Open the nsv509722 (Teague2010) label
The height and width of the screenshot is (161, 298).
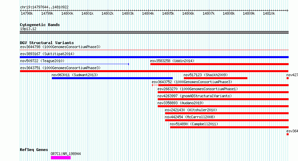click(42, 61)
